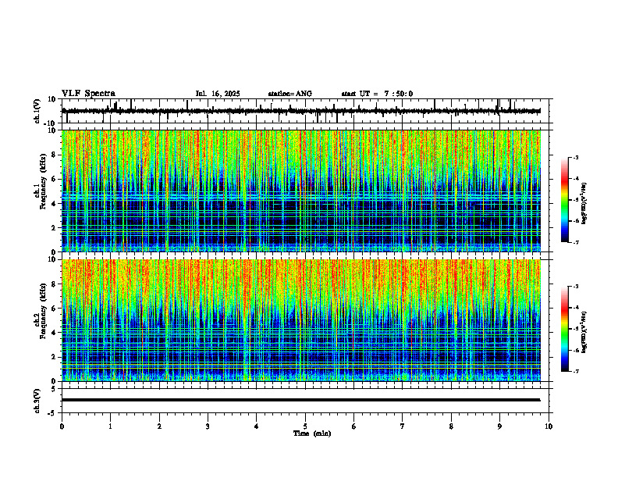Image resolution: width=618 pixels, height=478 pixels.
Task: Click time axis tick label "0"
Action: click(x=62, y=426)
